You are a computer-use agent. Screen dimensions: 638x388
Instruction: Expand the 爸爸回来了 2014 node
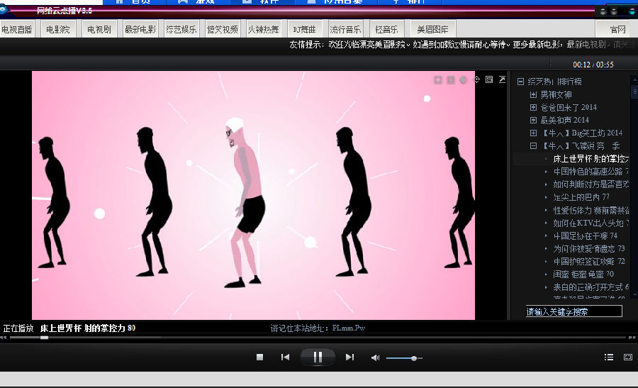click(x=533, y=107)
